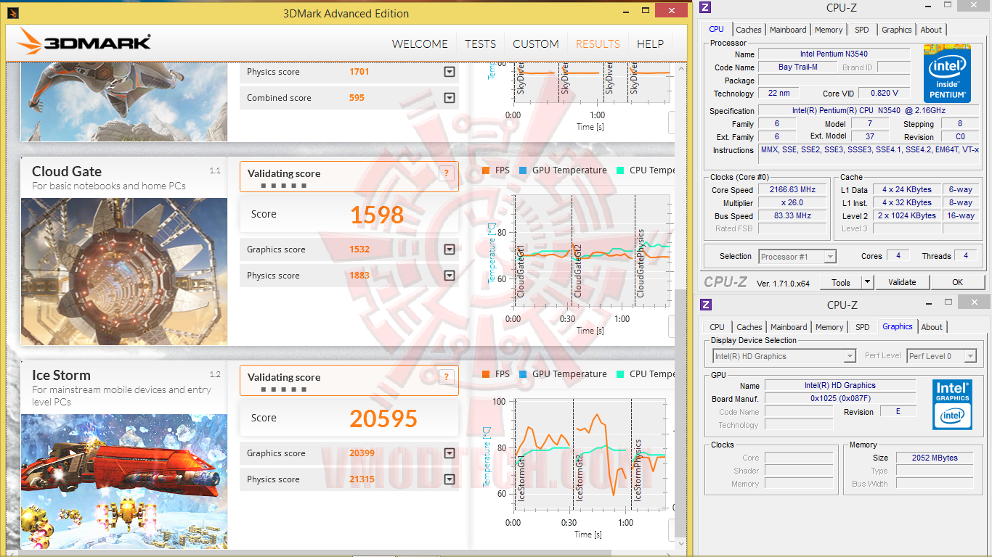Expand Ice Storm Physics score 21315 details
992x557 pixels.
(x=450, y=479)
